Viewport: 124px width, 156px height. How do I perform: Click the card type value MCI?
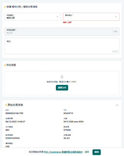[x=7, y=130]
